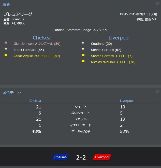161x168 pixels.
Task: Open the Chelsea team heading link
Action: [42, 38]
